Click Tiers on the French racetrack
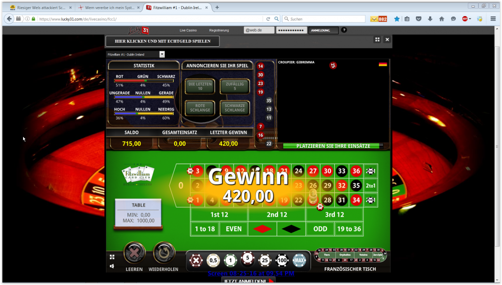This screenshot has height=285, width=502. [x=327, y=255]
